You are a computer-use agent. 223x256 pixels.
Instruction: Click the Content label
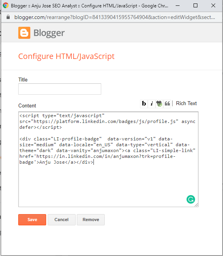[x=27, y=106]
